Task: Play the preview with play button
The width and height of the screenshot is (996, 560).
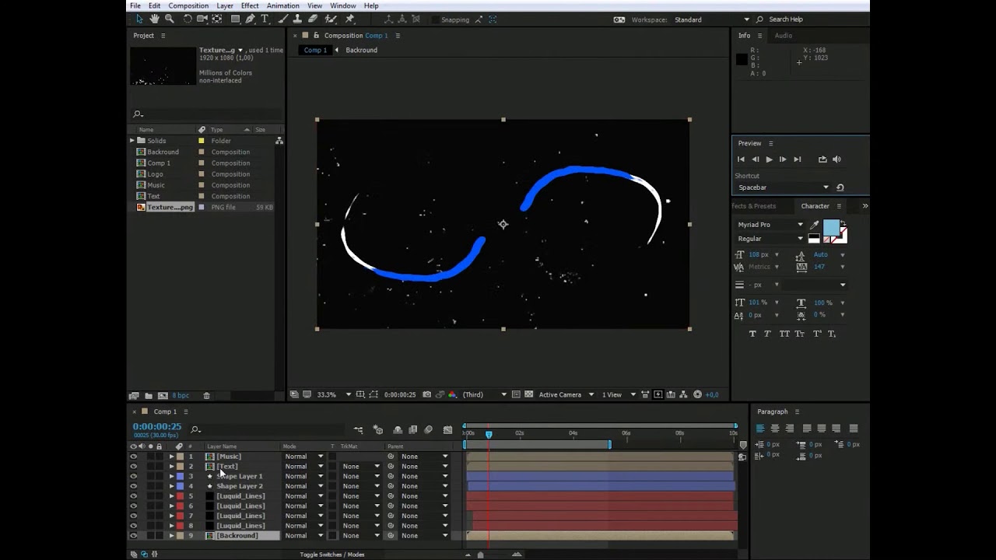Action: [769, 159]
